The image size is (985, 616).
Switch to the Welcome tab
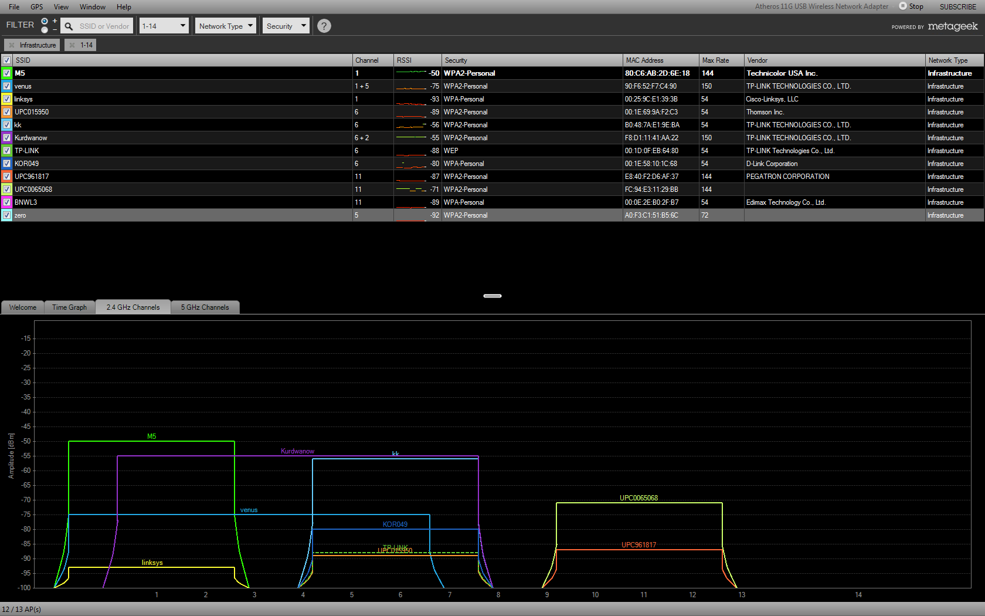(x=23, y=307)
